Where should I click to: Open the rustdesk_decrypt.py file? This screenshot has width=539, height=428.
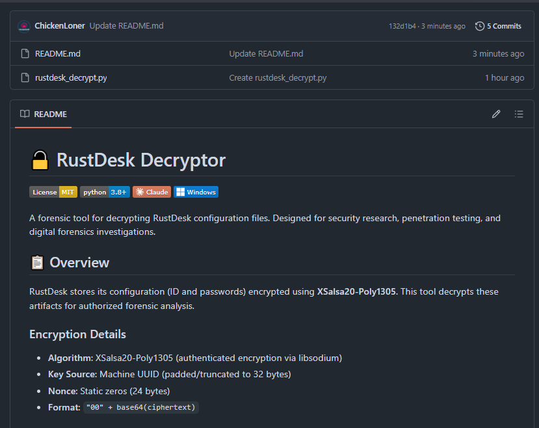pyautogui.click(x=71, y=77)
